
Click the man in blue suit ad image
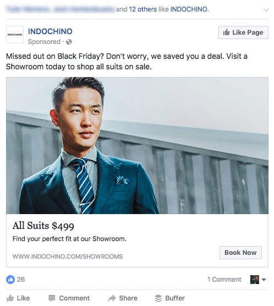click(137, 146)
